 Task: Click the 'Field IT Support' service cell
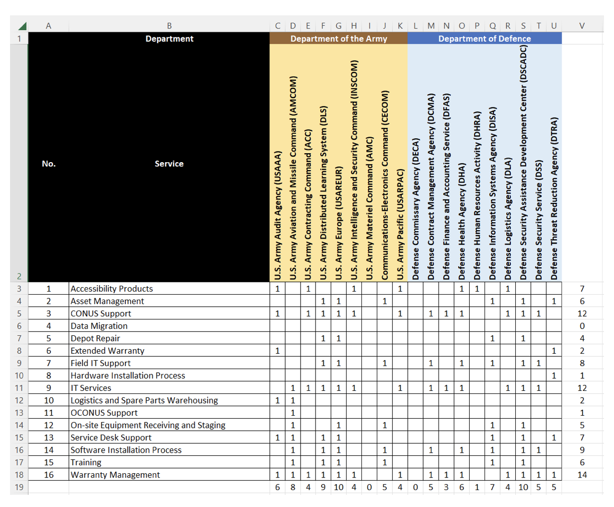click(169, 363)
